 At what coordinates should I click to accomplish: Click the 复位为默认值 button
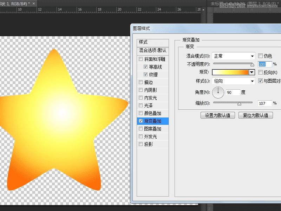[x=255, y=115]
